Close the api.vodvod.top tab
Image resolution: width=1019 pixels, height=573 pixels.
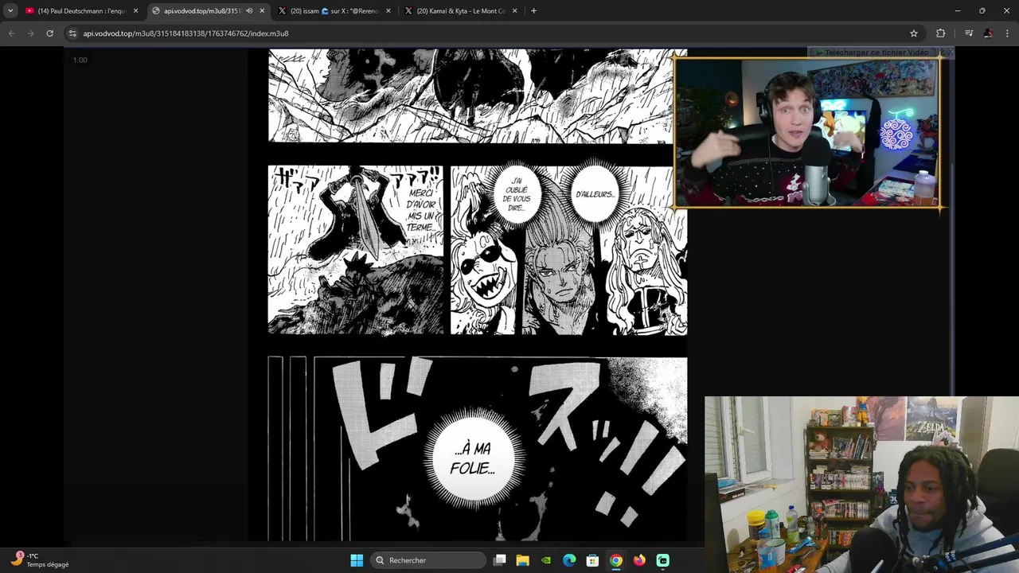coord(262,11)
